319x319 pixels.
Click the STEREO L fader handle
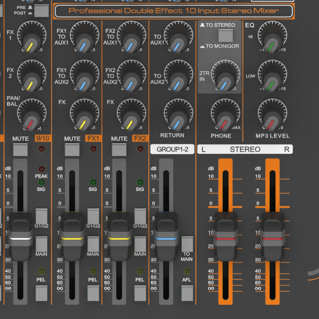coord(225,236)
